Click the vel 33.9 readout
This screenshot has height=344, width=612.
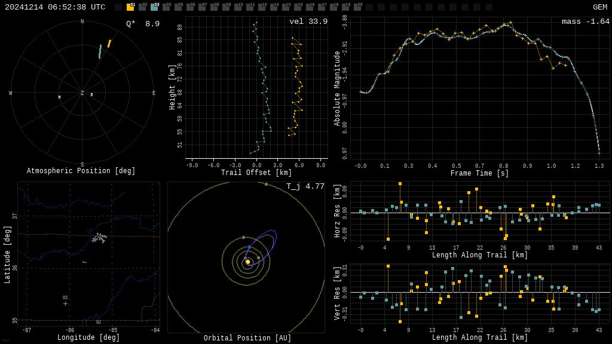pyautogui.click(x=308, y=22)
